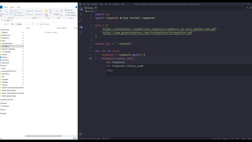252x142 pixels.
Task: Create a New folder from the ribbon
Action: click(46, 13)
